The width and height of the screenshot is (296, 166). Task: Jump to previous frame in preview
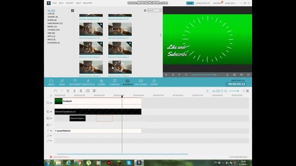pyautogui.click(x=166, y=75)
